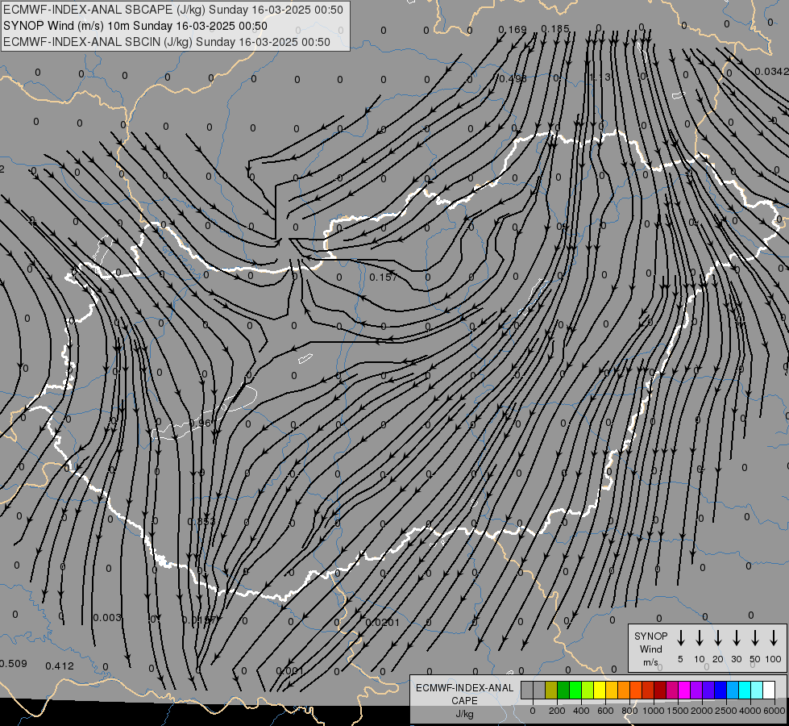
Task: Click the SBCIN layer title line
Action: pos(167,42)
